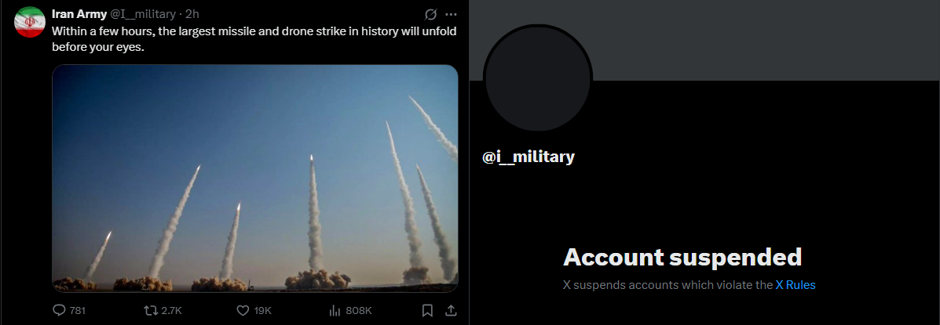The height and width of the screenshot is (325, 940).
Task: Open the Grok explain icon on the post
Action: (x=430, y=14)
